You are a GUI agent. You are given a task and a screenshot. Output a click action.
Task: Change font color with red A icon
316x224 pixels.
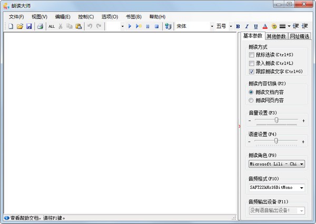tap(265, 26)
